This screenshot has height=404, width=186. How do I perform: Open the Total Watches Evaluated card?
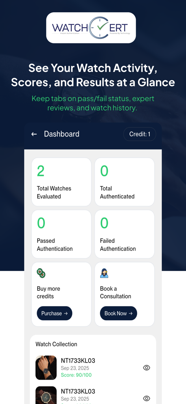(61, 182)
